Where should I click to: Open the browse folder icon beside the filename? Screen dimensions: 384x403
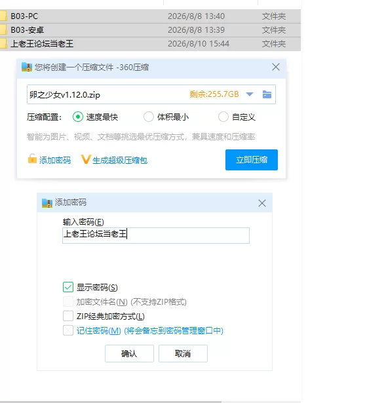pos(267,94)
